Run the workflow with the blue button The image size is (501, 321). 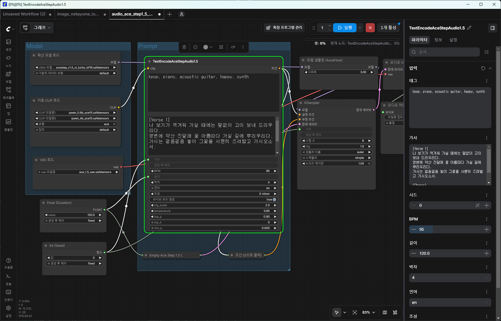[345, 28]
